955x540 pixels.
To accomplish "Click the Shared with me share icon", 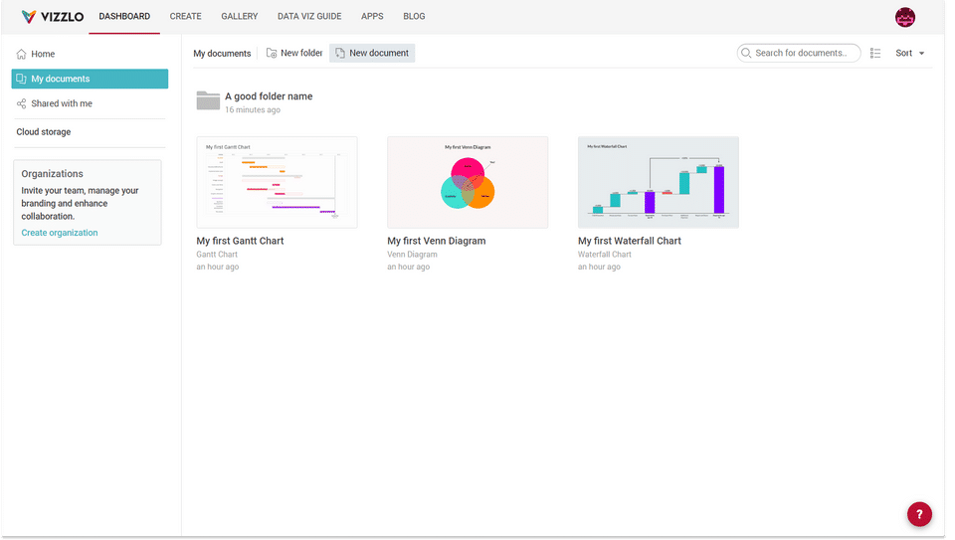I will coord(22,103).
